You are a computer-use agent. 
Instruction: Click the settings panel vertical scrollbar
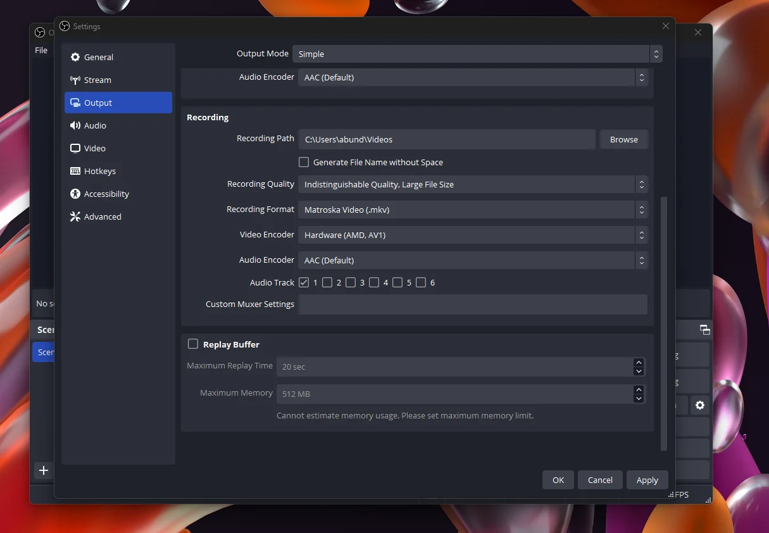pos(663,323)
